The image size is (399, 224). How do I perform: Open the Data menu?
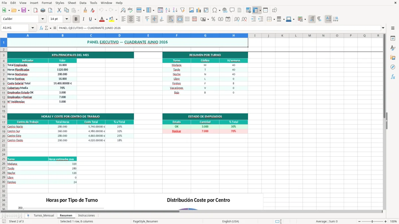coord(83,3)
